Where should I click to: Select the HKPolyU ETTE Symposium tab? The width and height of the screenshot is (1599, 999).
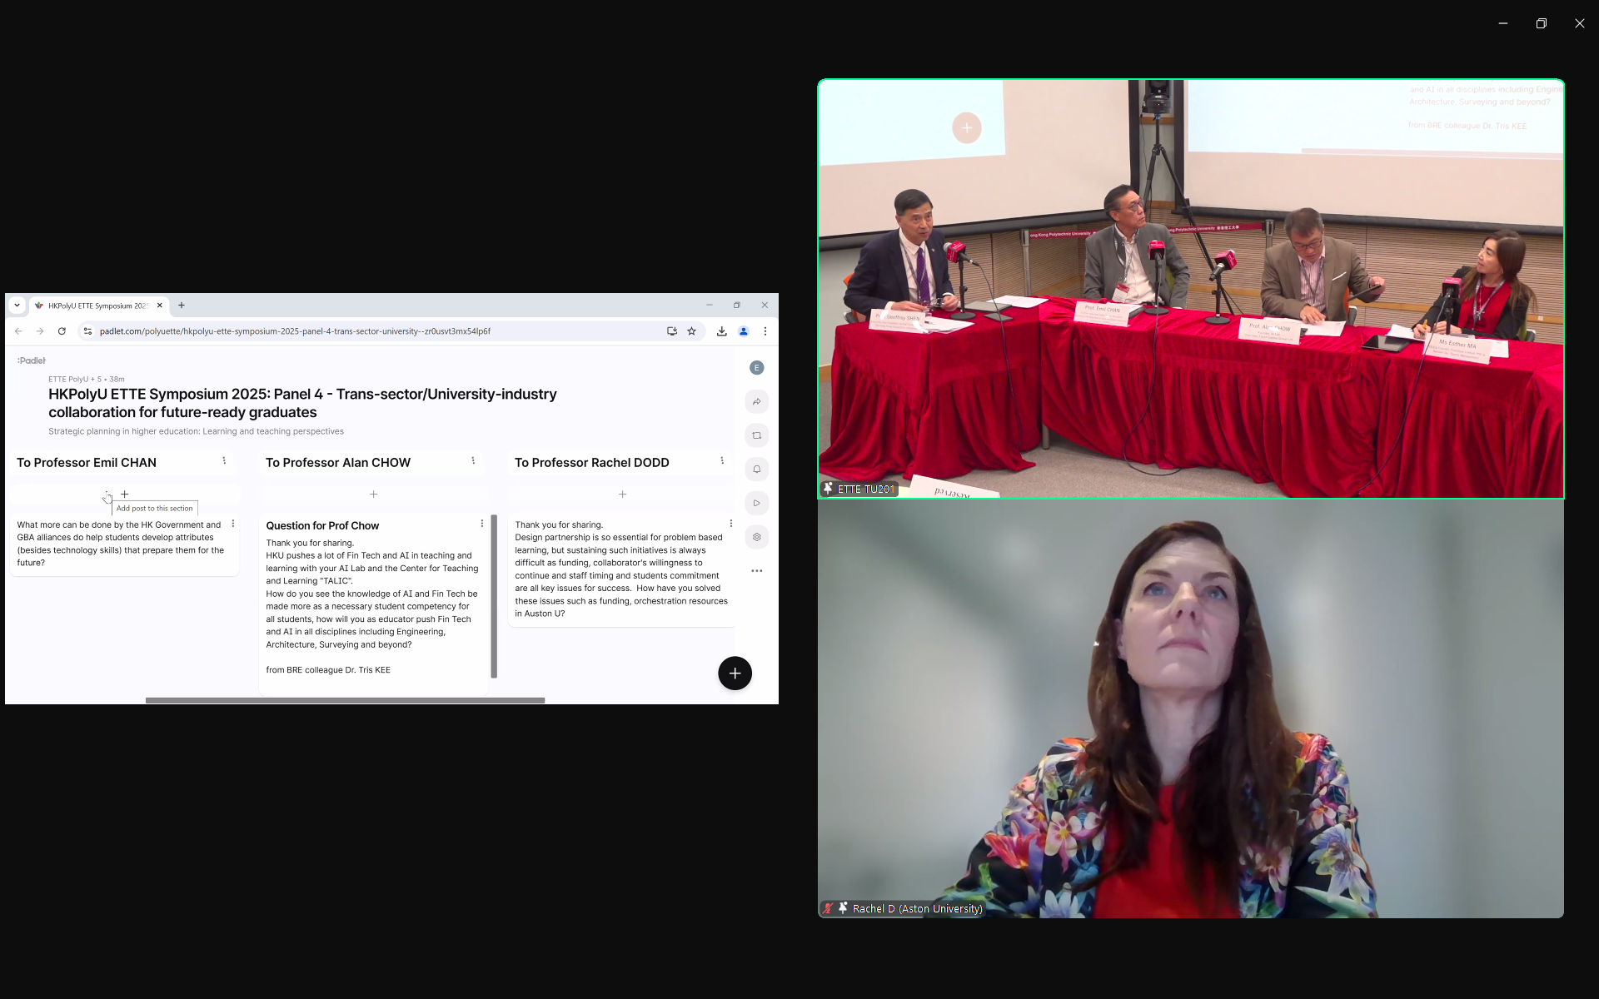(97, 306)
